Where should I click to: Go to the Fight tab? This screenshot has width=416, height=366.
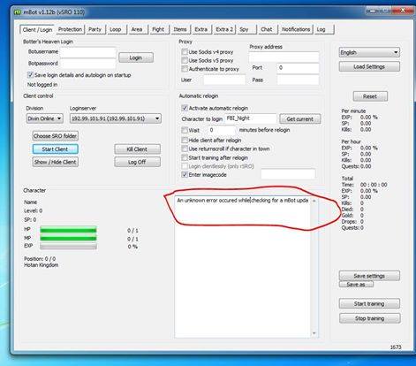pos(158,29)
